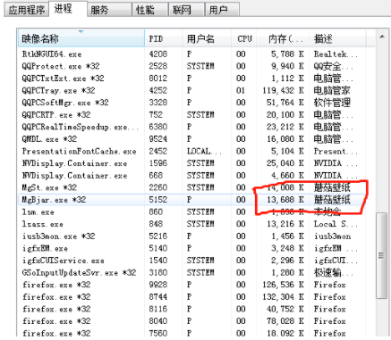Sort by CPU column header
Viewport: 391px width, 340px height.
pos(243,38)
